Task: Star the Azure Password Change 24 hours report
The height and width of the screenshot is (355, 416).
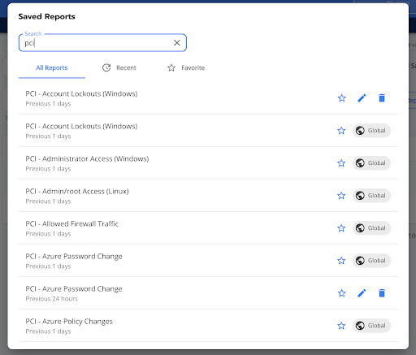Action: click(x=342, y=293)
